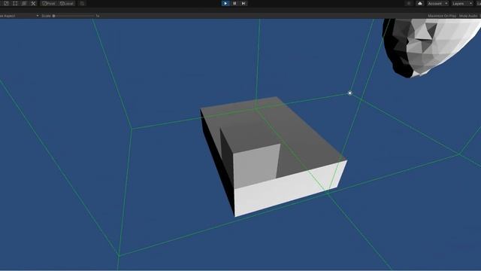481x271 pixels.
Task: Pause the running game
Action: pyautogui.click(x=234, y=3)
